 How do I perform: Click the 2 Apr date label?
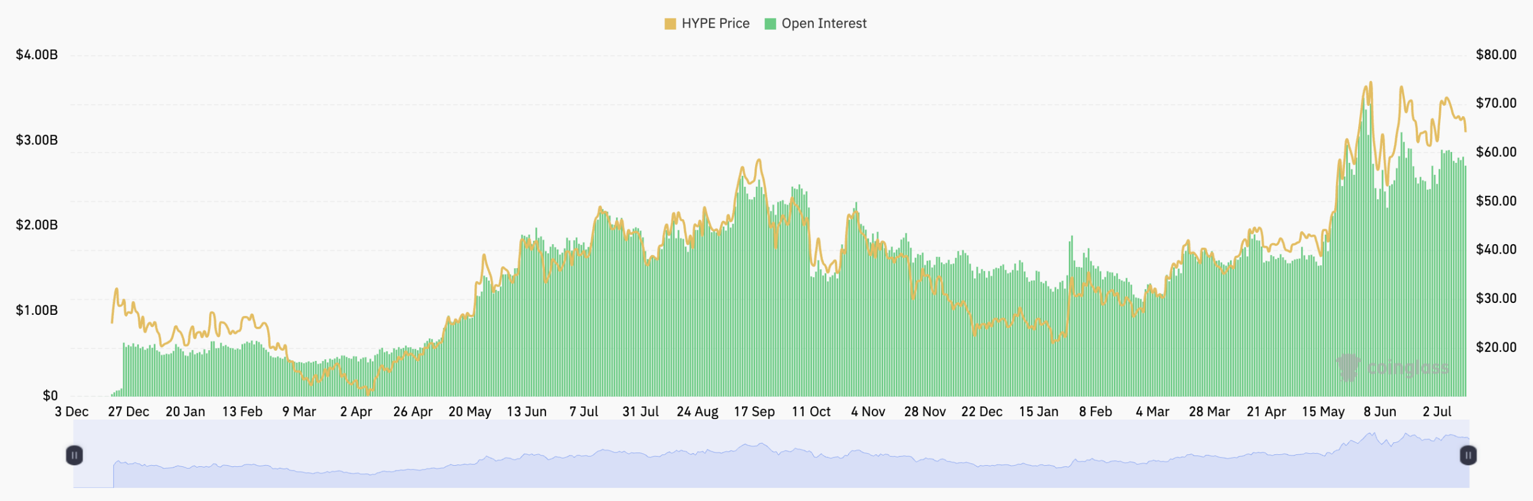(356, 412)
